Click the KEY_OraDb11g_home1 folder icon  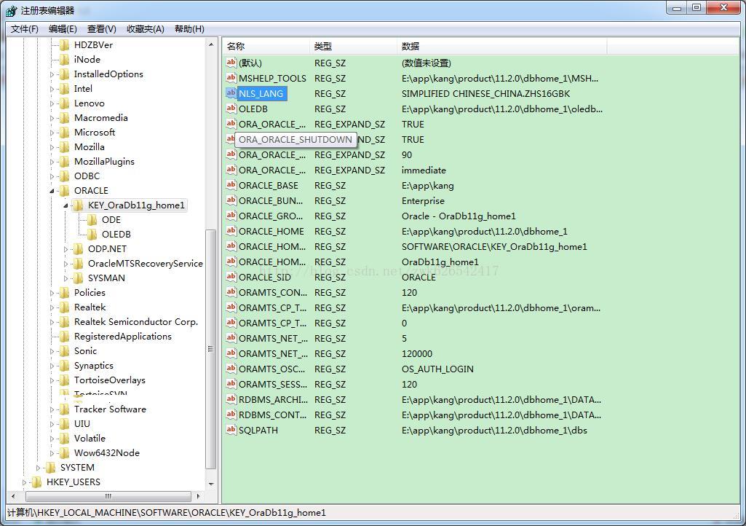coord(78,205)
